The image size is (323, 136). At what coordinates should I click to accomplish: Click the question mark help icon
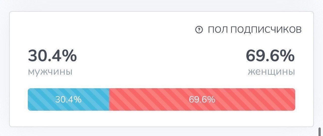point(199,30)
